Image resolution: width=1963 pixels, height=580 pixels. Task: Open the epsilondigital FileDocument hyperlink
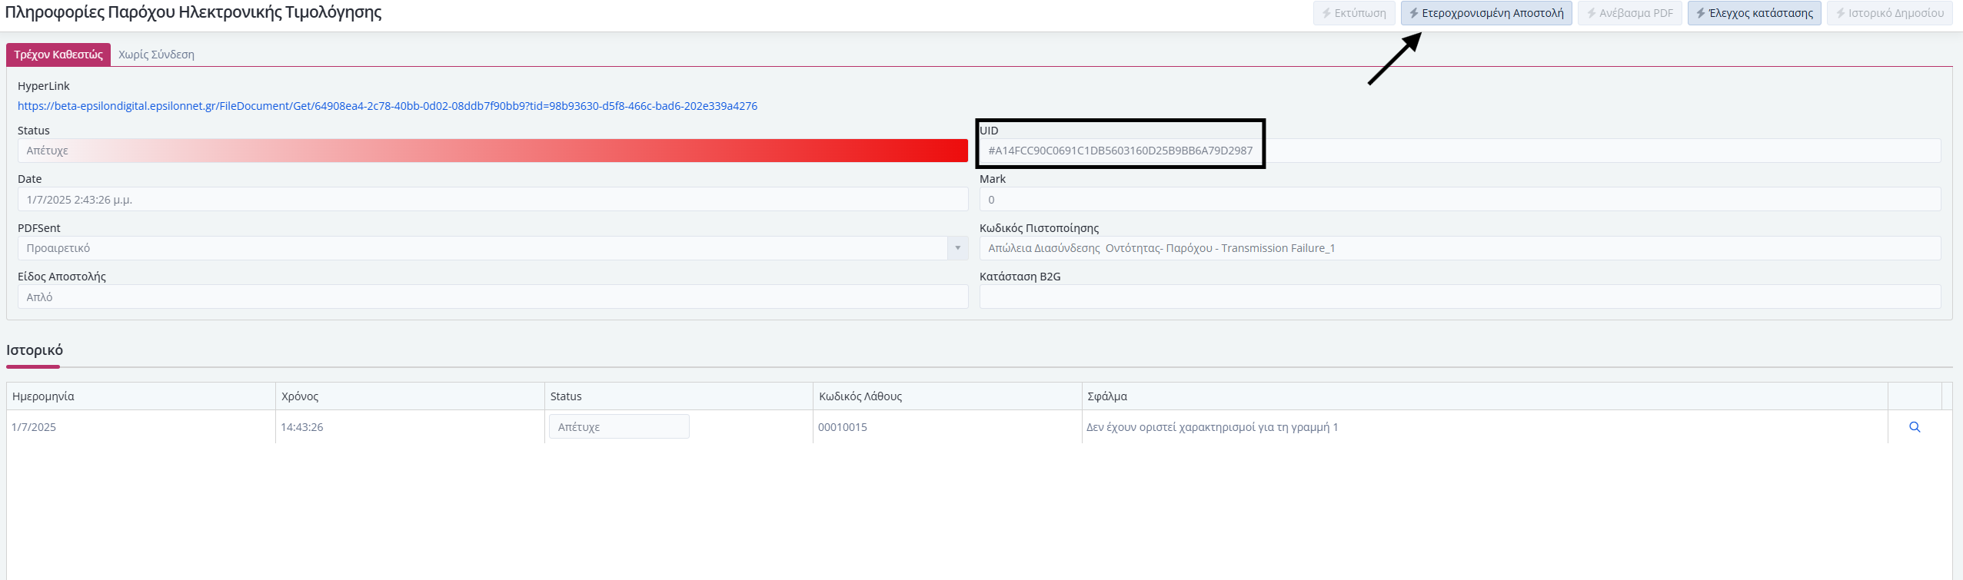(388, 106)
